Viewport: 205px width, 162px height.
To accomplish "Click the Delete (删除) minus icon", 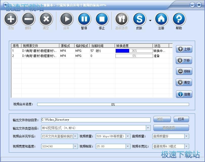I will pyautogui.click(x=28, y=19).
